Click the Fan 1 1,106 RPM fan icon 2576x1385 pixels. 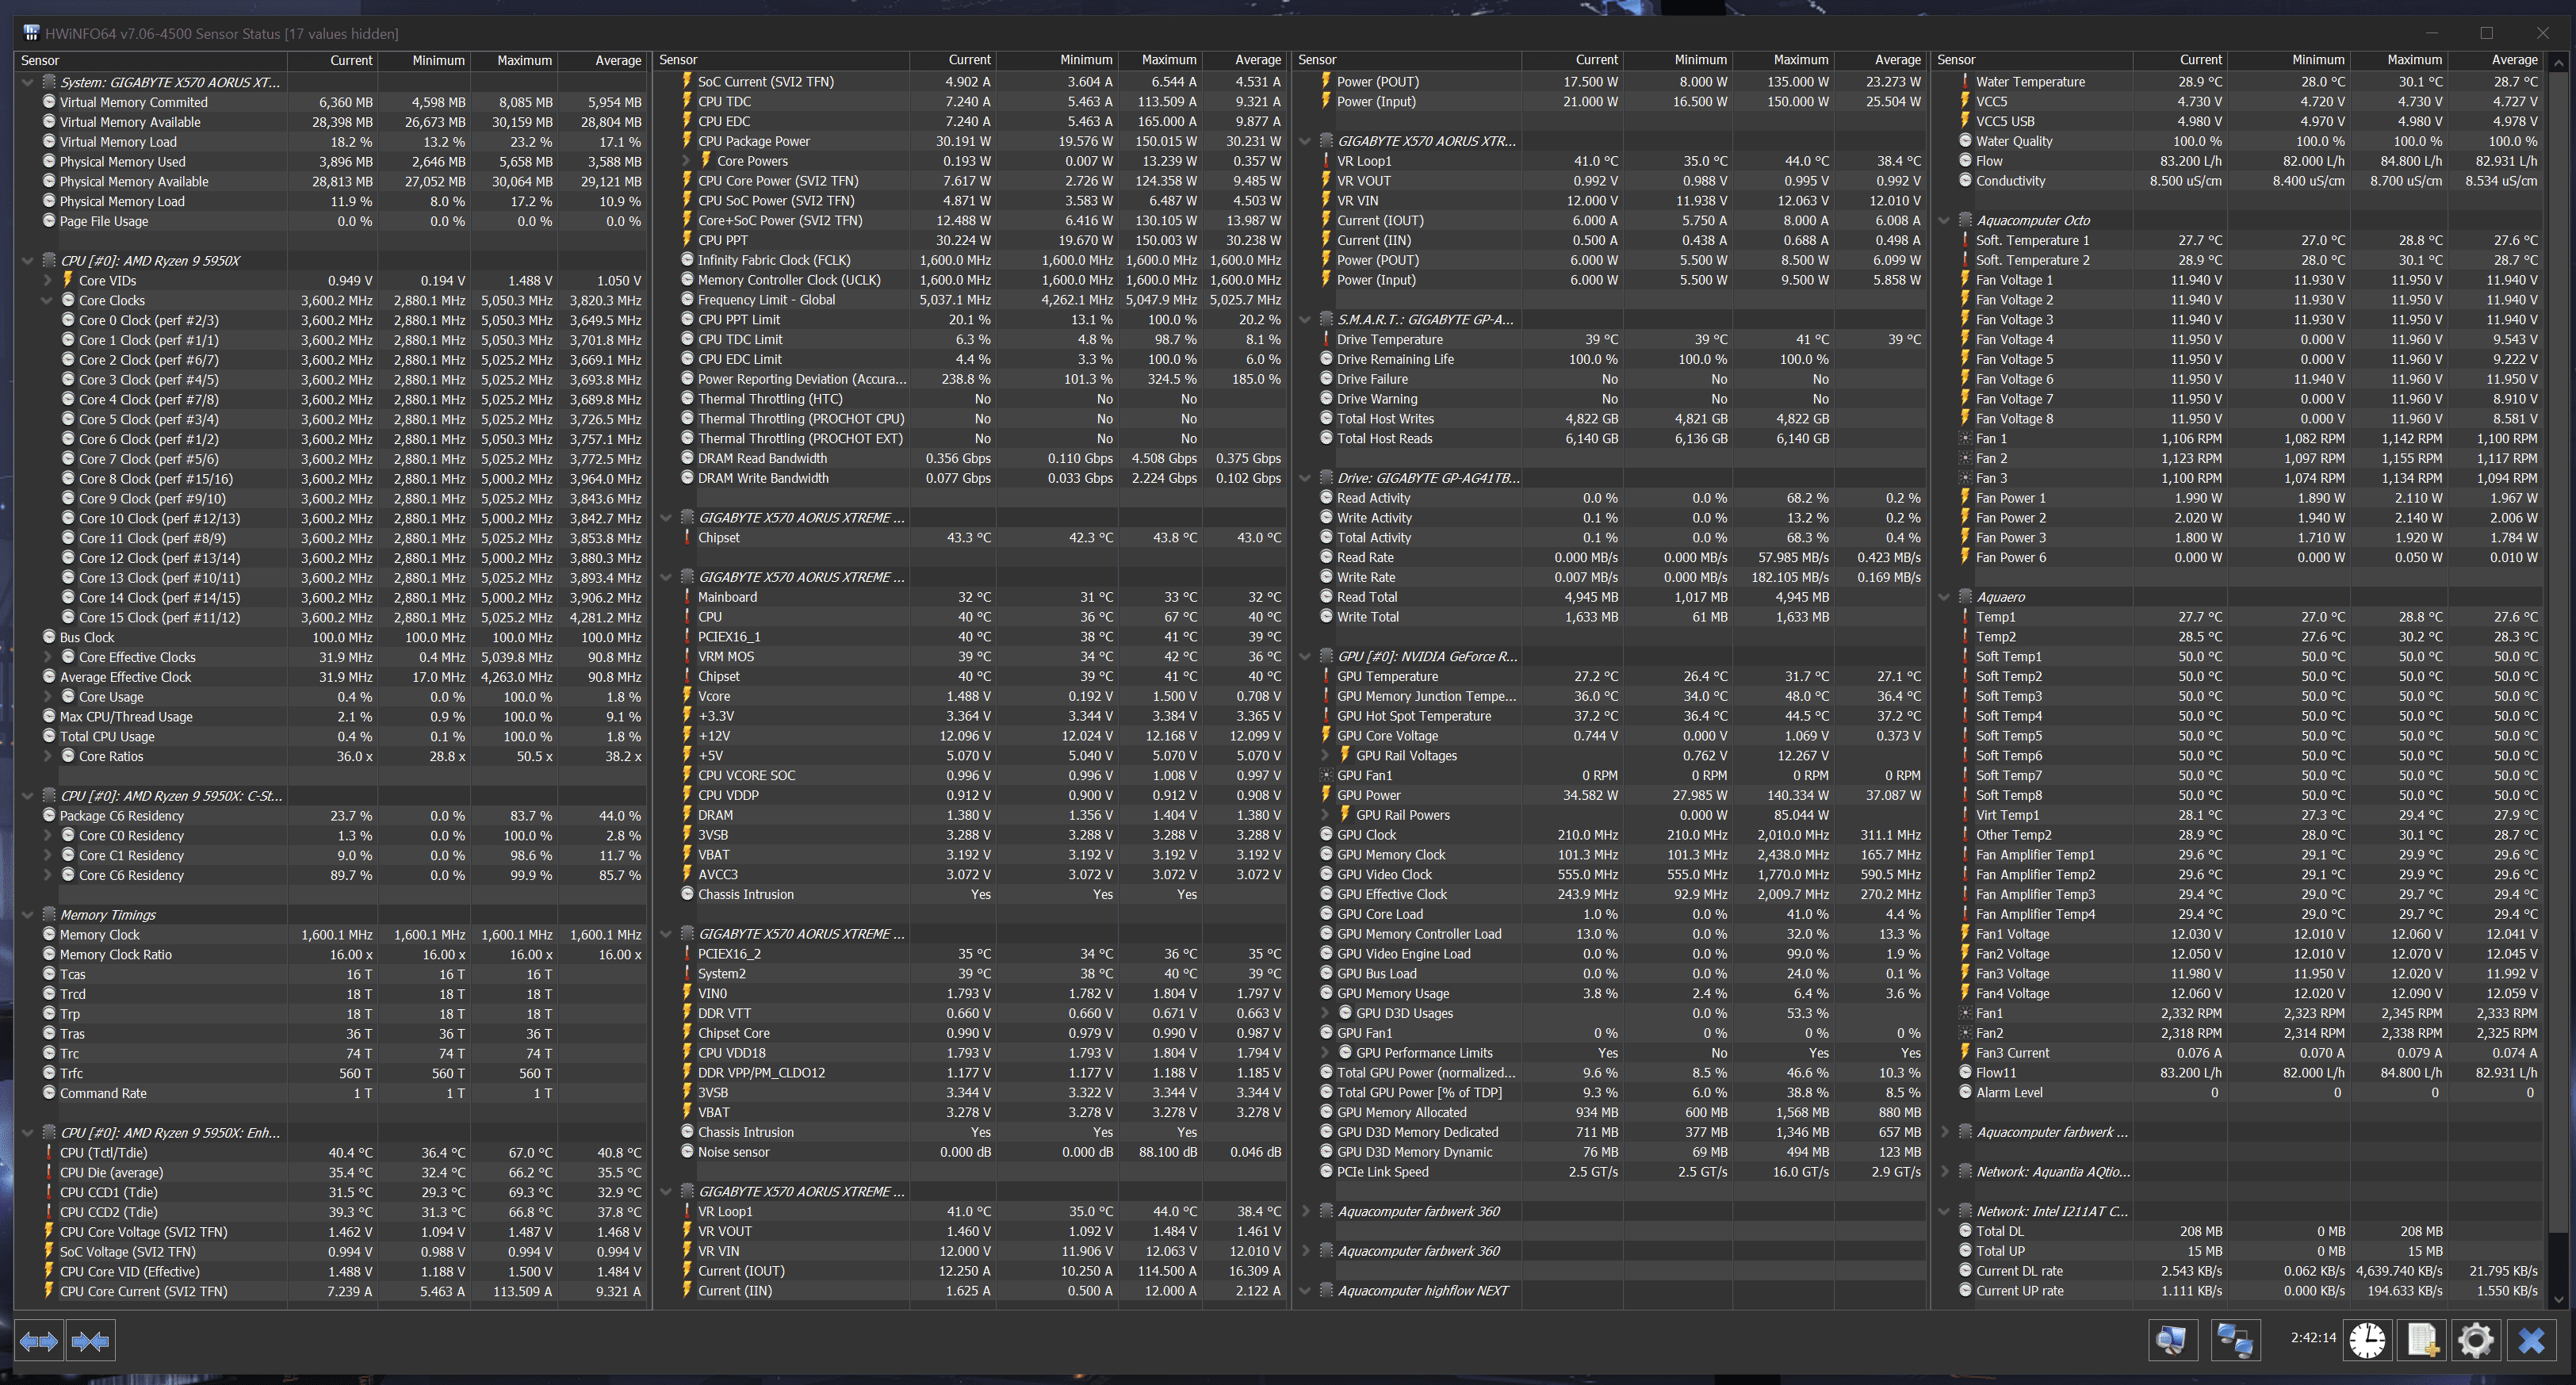(x=1965, y=438)
